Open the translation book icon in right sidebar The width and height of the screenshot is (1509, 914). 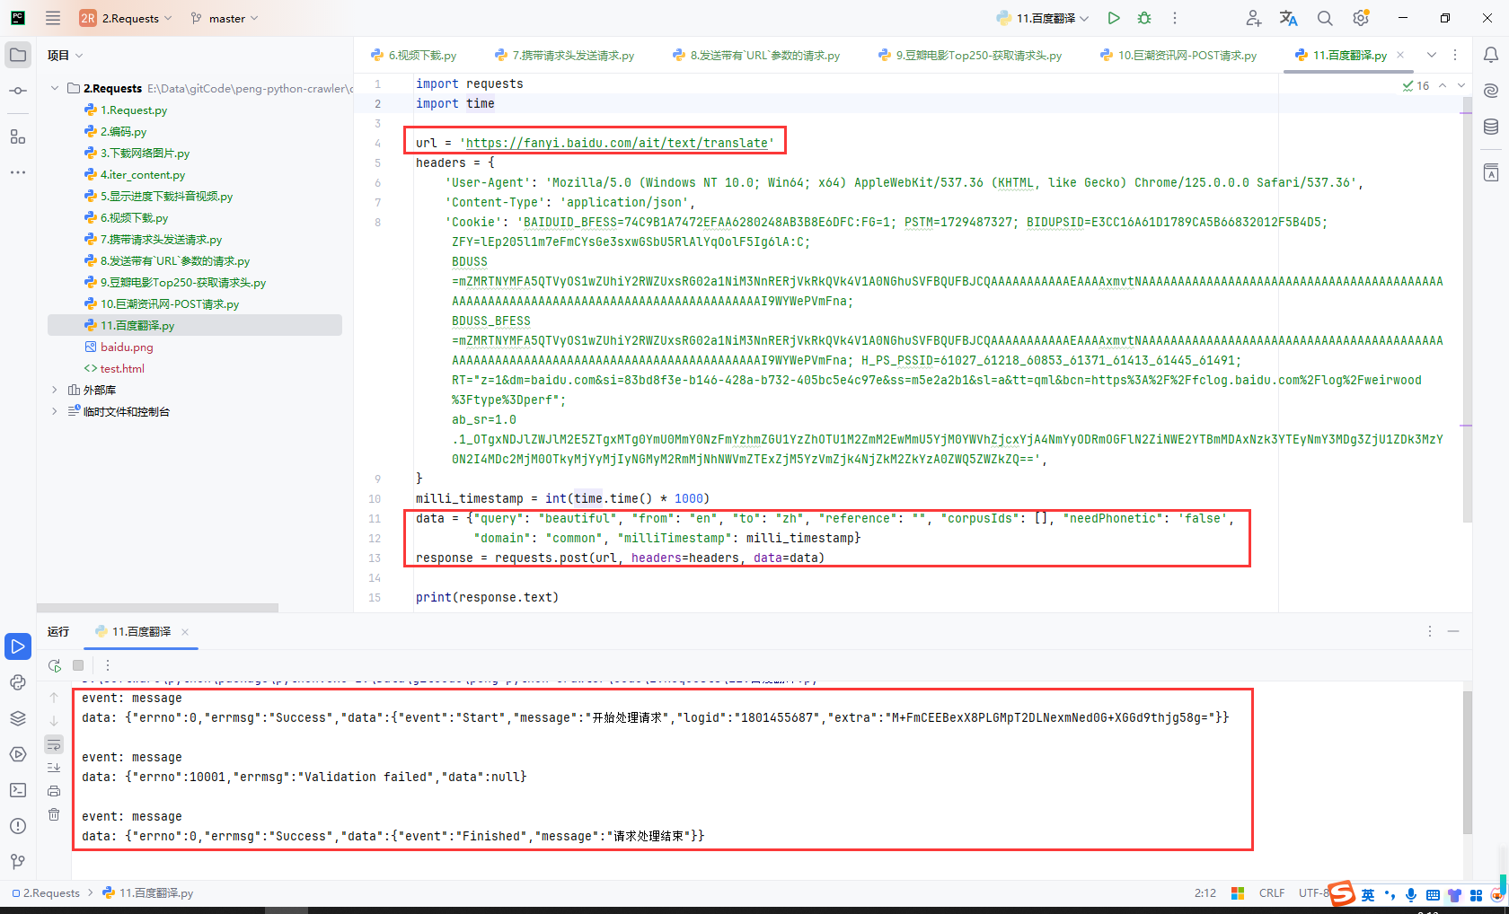coord(1491,172)
